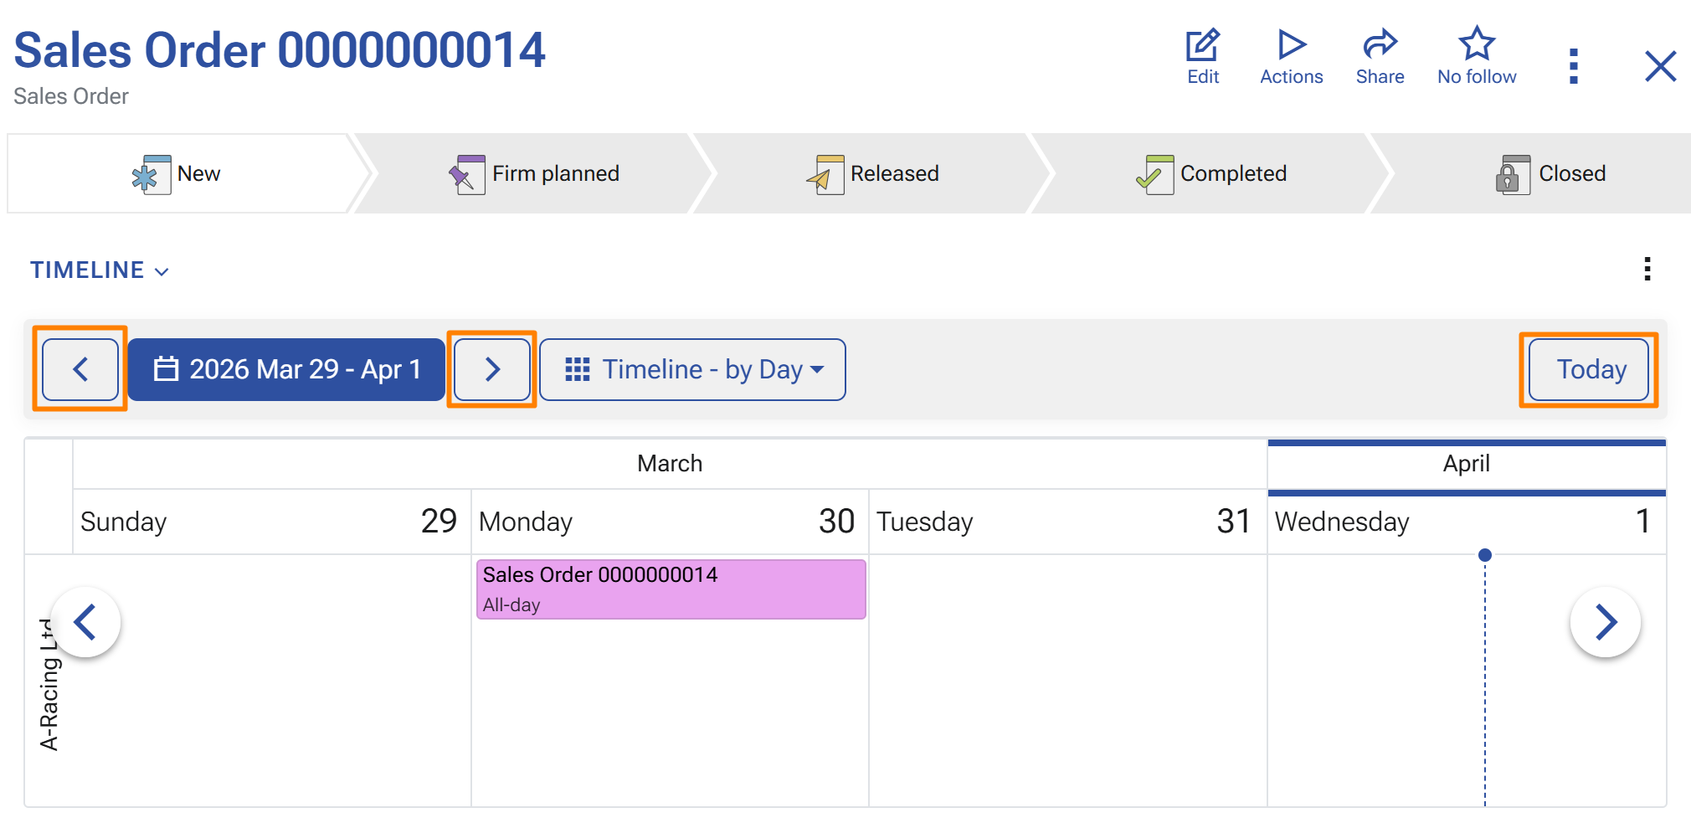Click the Today button
Image resolution: width=1691 pixels, height=823 pixels.
click(1590, 369)
